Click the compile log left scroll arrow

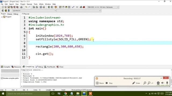click(21, 86)
